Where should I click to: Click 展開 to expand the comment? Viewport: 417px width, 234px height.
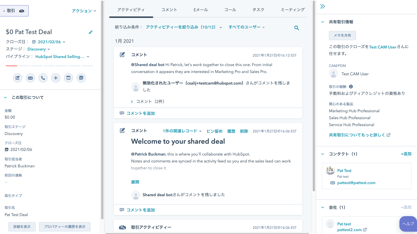point(135,182)
